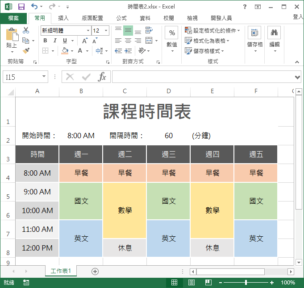Image resolution: width=304 pixels, height=288 pixels.
Task: Expand the formula bar chevron
Action: (x=297, y=77)
